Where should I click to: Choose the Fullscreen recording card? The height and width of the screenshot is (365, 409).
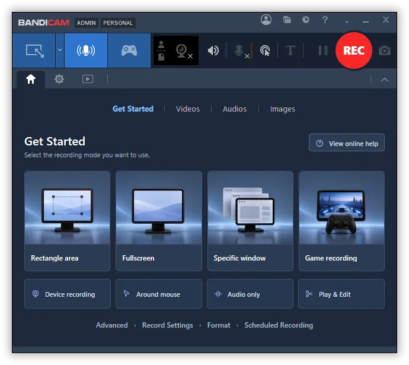(x=159, y=221)
